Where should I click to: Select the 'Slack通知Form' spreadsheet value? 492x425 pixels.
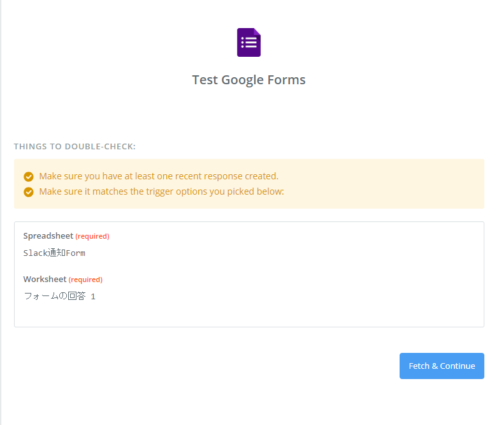click(x=54, y=253)
